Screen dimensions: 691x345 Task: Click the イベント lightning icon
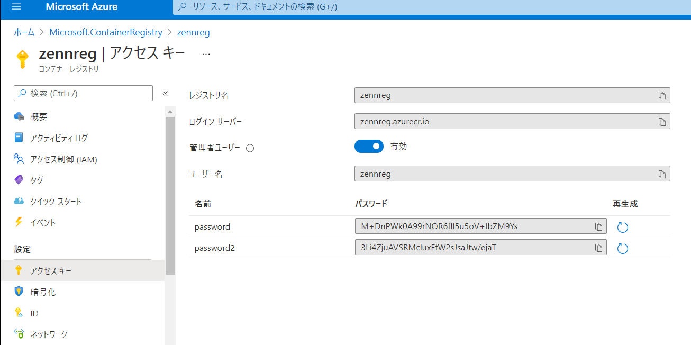19,222
